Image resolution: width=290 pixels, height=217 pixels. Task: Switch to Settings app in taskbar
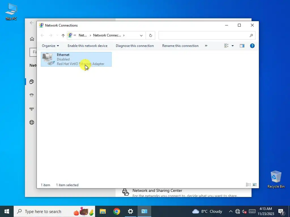pos(130,211)
